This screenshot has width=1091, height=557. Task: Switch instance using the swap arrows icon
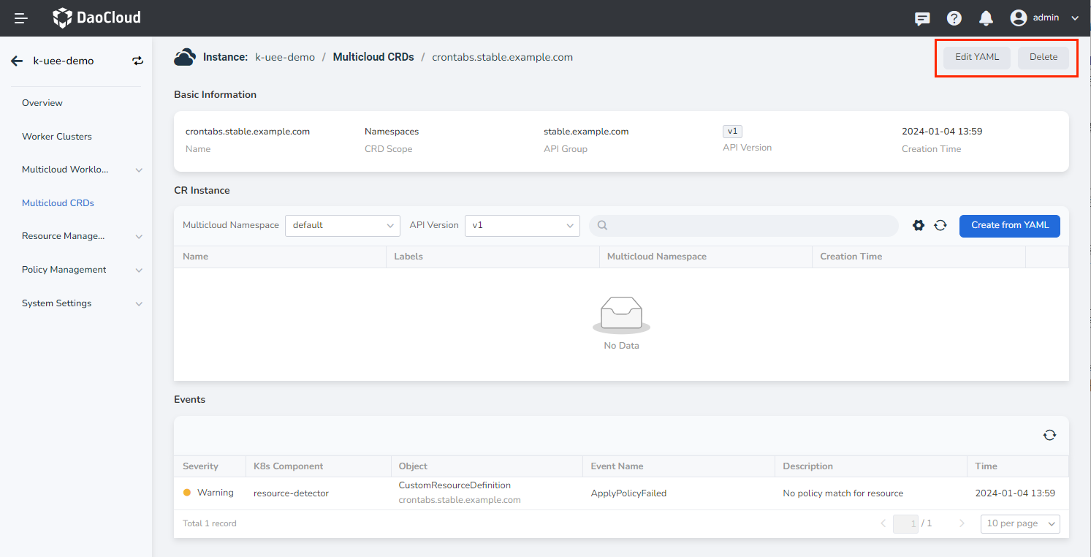pos(137,61)
